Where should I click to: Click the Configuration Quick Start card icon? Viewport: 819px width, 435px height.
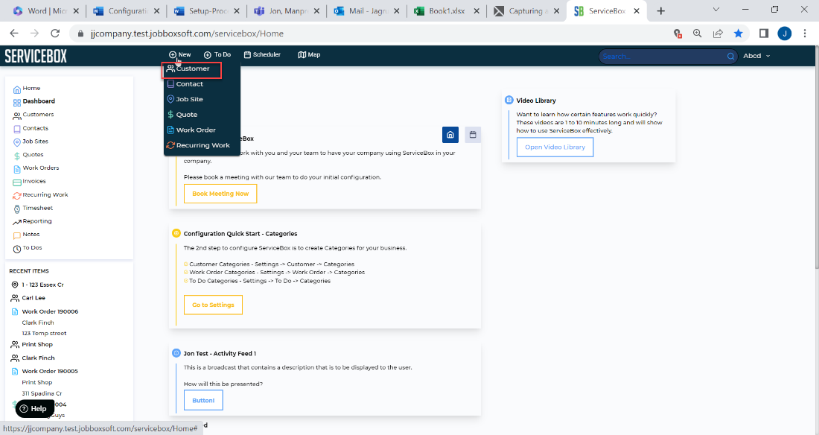(176, 233)
